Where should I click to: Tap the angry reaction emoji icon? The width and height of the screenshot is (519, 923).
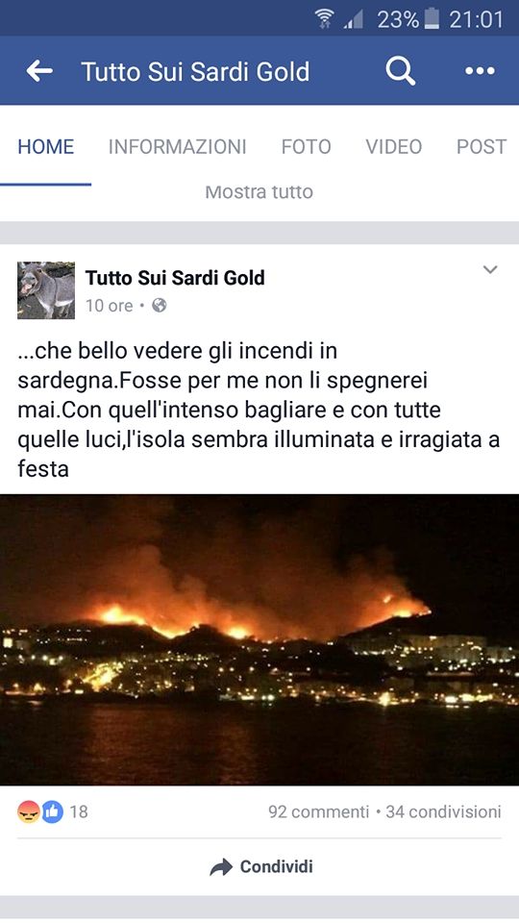(x=28, y=811)
